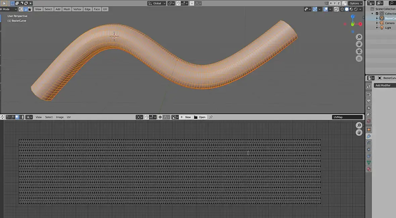The height and width of the screenshot is (218, 396).
Task: Select face select mode icon
Action: [30, 9]
